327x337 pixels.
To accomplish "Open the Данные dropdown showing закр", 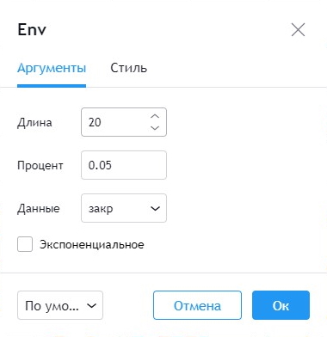I will click(x=124, y=208).
